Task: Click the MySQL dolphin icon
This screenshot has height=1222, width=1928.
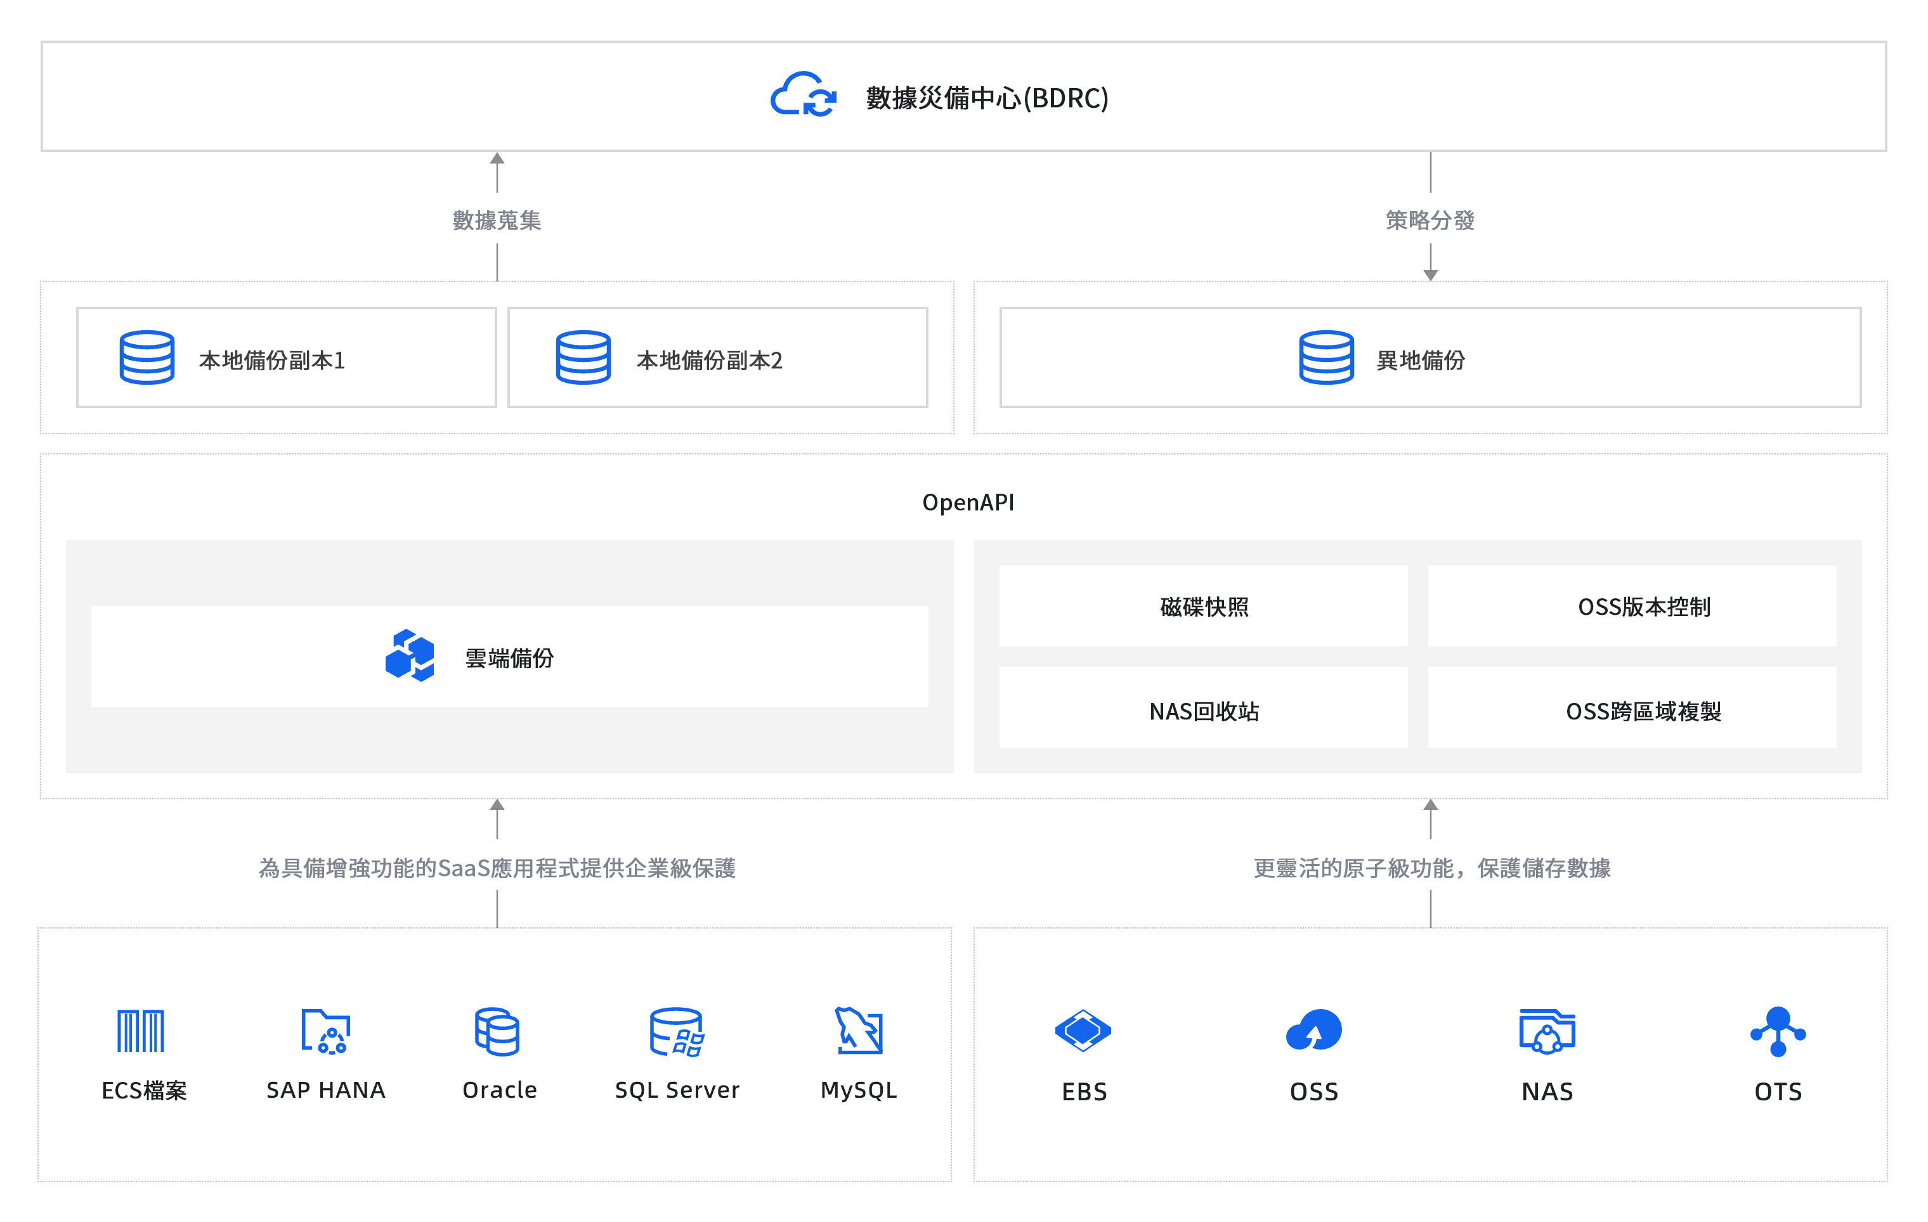Action: tap(858, 1031)
